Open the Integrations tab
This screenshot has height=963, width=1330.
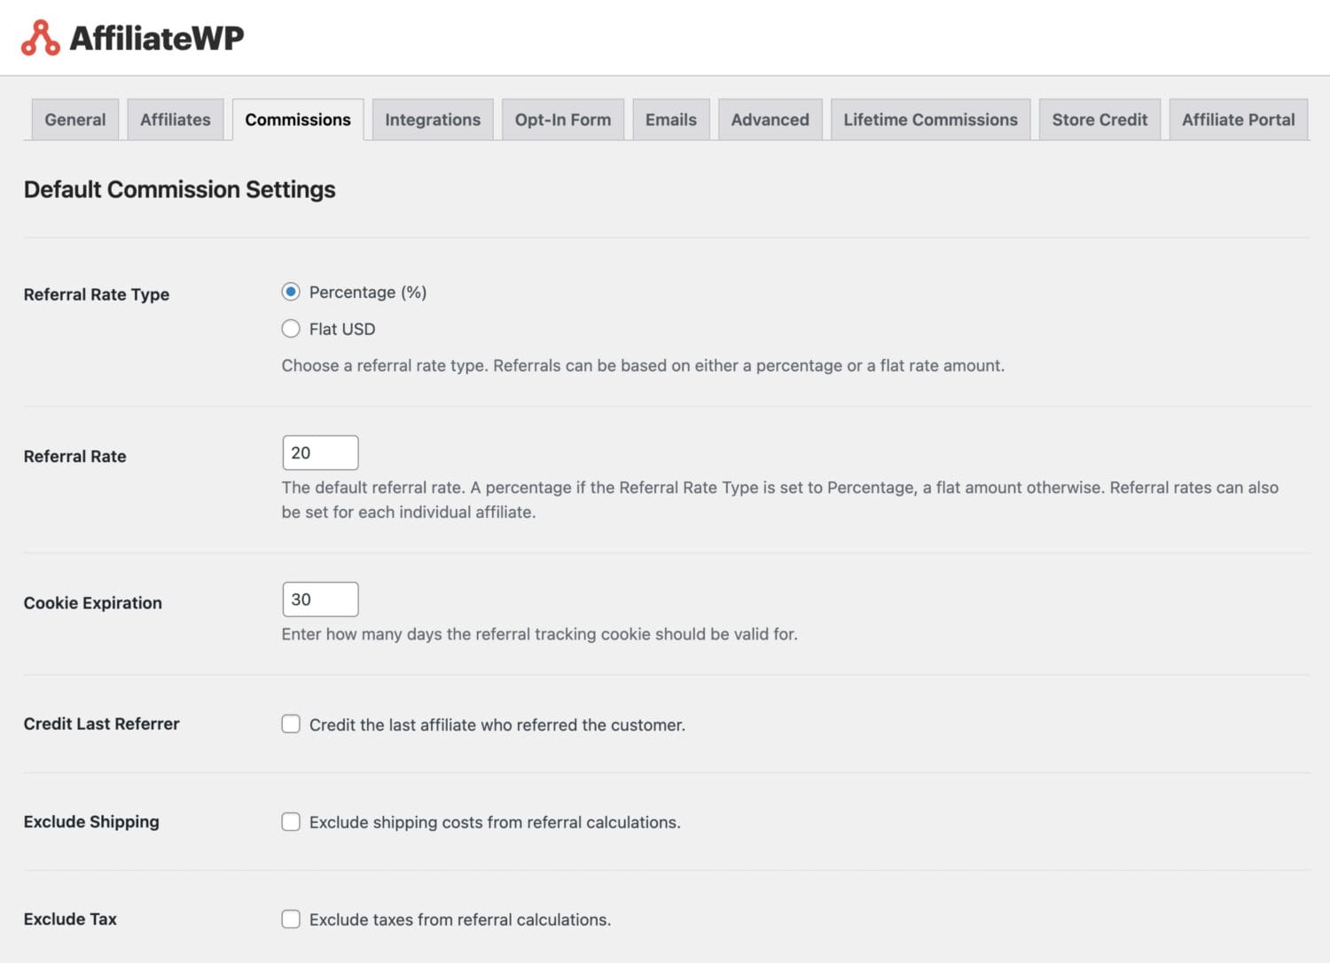tap(433, 120)
